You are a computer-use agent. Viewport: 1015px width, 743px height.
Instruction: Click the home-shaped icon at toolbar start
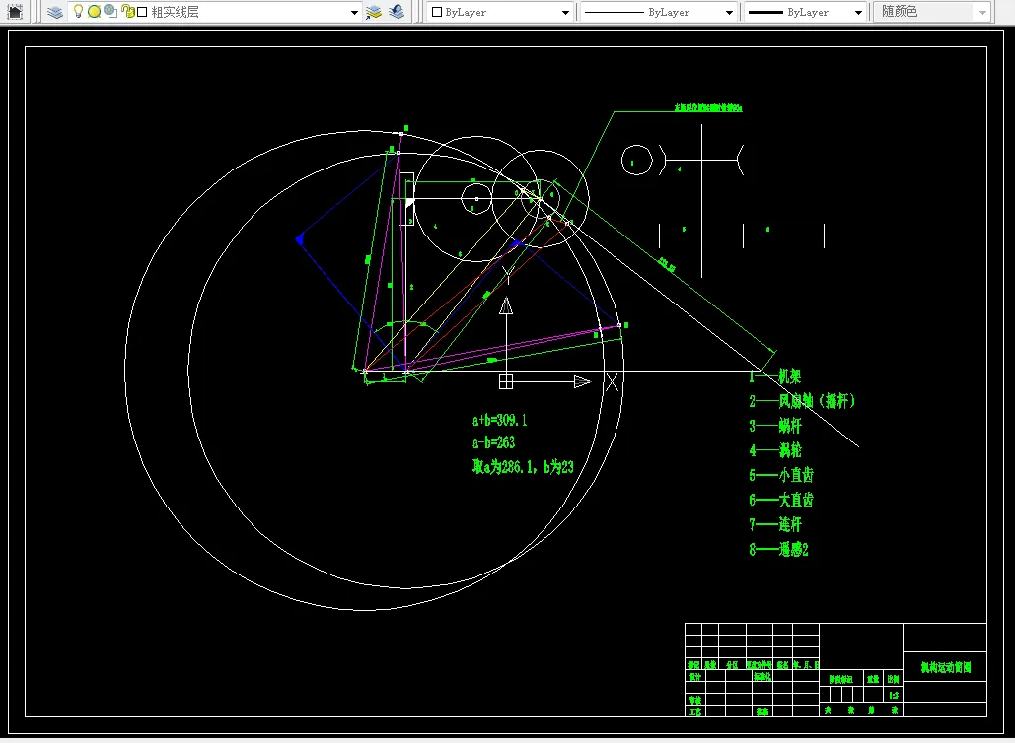tap(14, 12)
